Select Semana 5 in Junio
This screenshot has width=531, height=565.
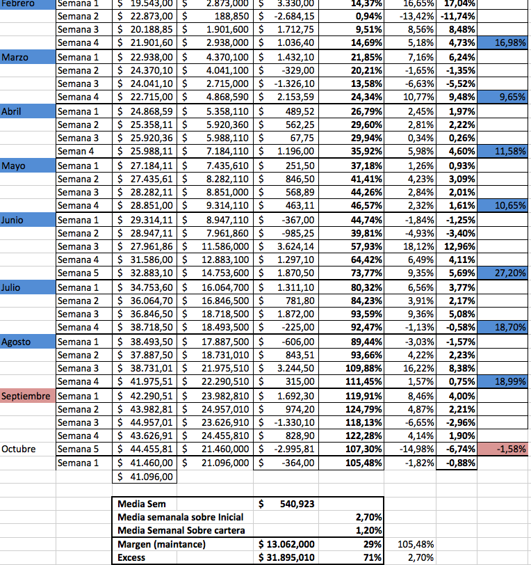tap(84, 273)
